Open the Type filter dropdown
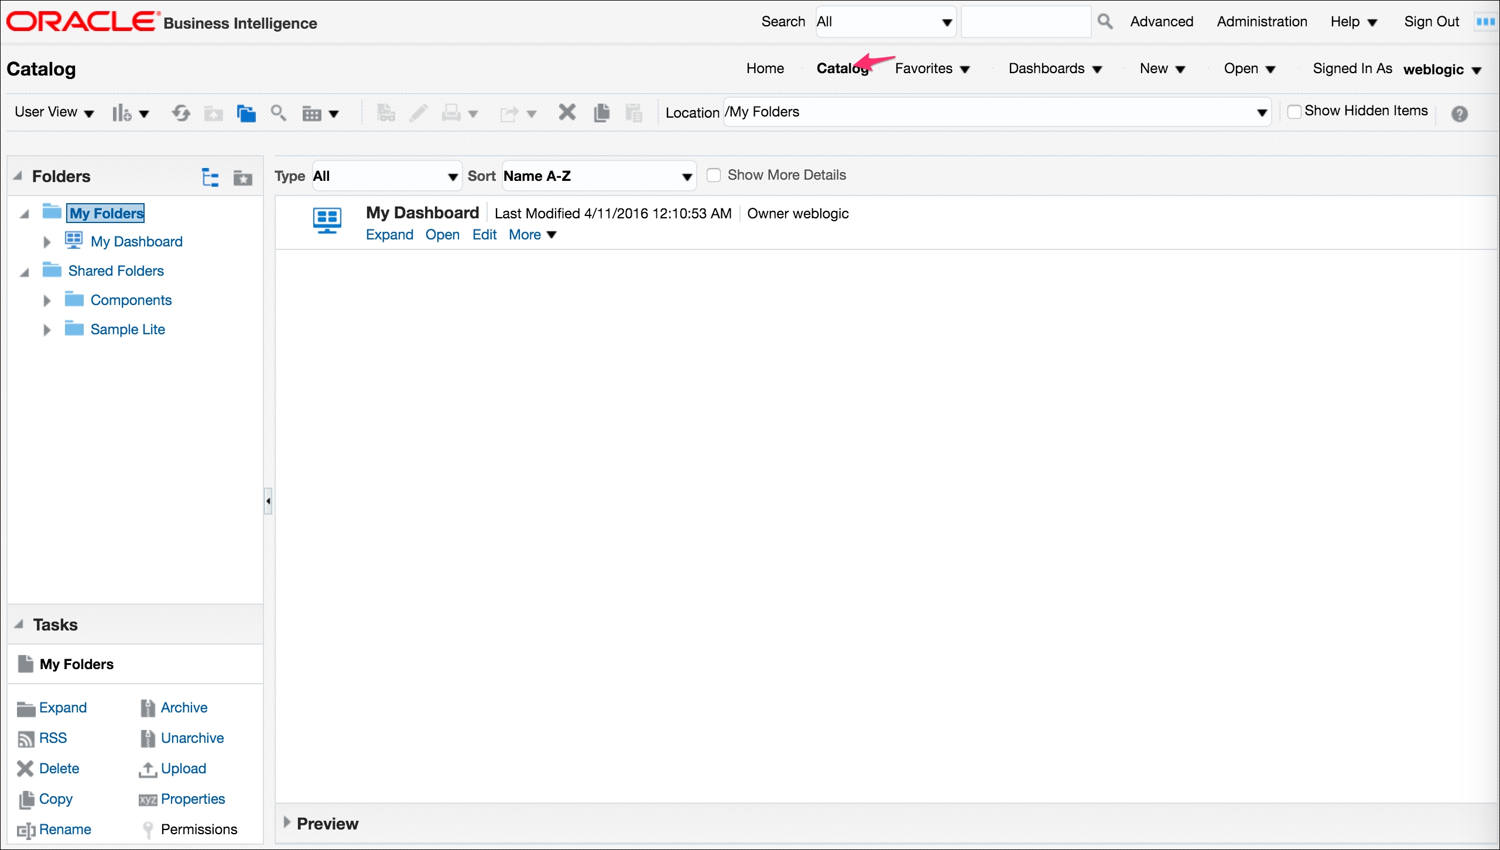 (387, 176)
